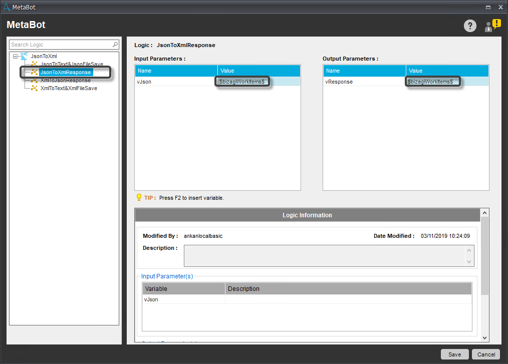This screenshot has width=508, height=364.
Task: Click Variable column header in Input Parameter(s)
Action: click(x=184, y=288)
